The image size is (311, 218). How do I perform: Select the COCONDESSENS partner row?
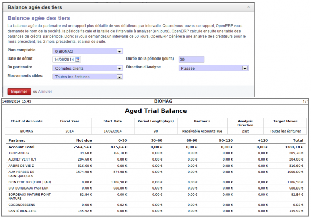coord(155,205)
